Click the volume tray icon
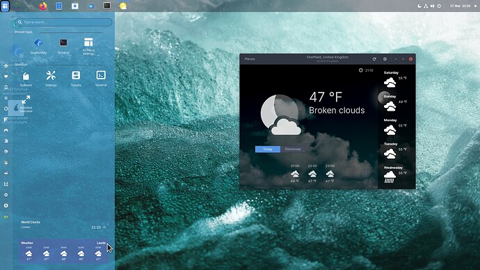This screenshot has height=270, width=480. coord(432,6)
